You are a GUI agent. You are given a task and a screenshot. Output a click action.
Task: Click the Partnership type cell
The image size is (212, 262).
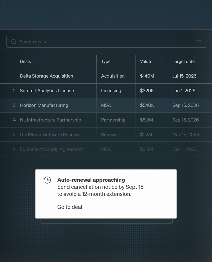(x=113, y=120)
